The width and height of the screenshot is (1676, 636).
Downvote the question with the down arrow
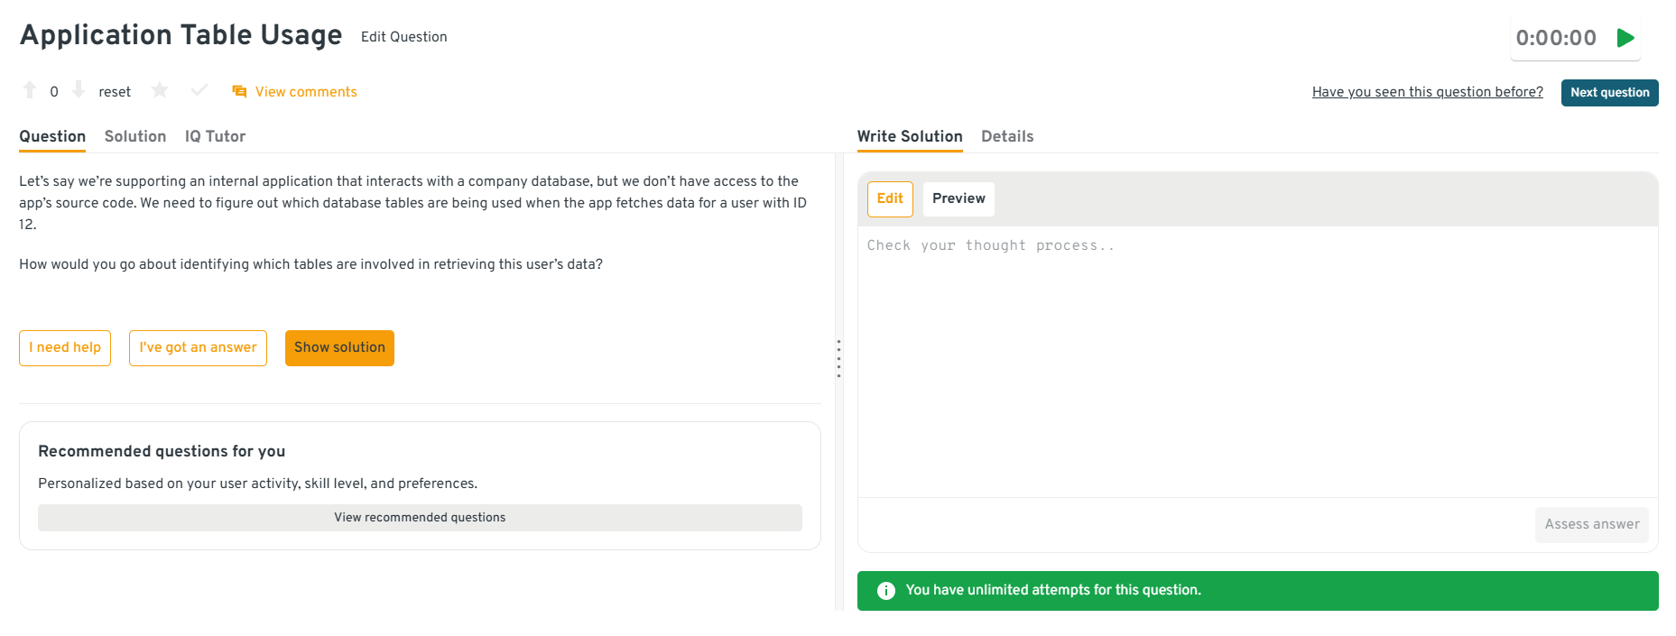click(x=79, y=90)
